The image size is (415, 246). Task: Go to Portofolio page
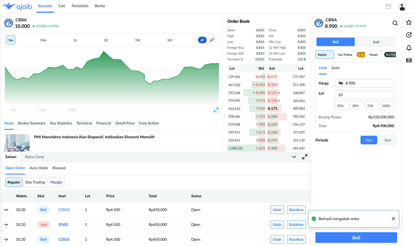point(80,6)
